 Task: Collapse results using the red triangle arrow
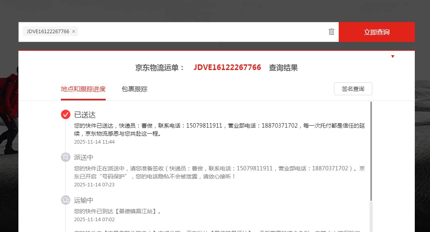(x=393, y=56)
